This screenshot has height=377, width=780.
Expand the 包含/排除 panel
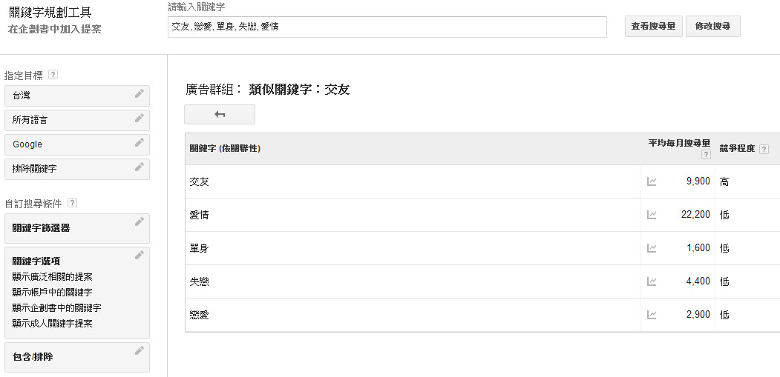[77, 357]
